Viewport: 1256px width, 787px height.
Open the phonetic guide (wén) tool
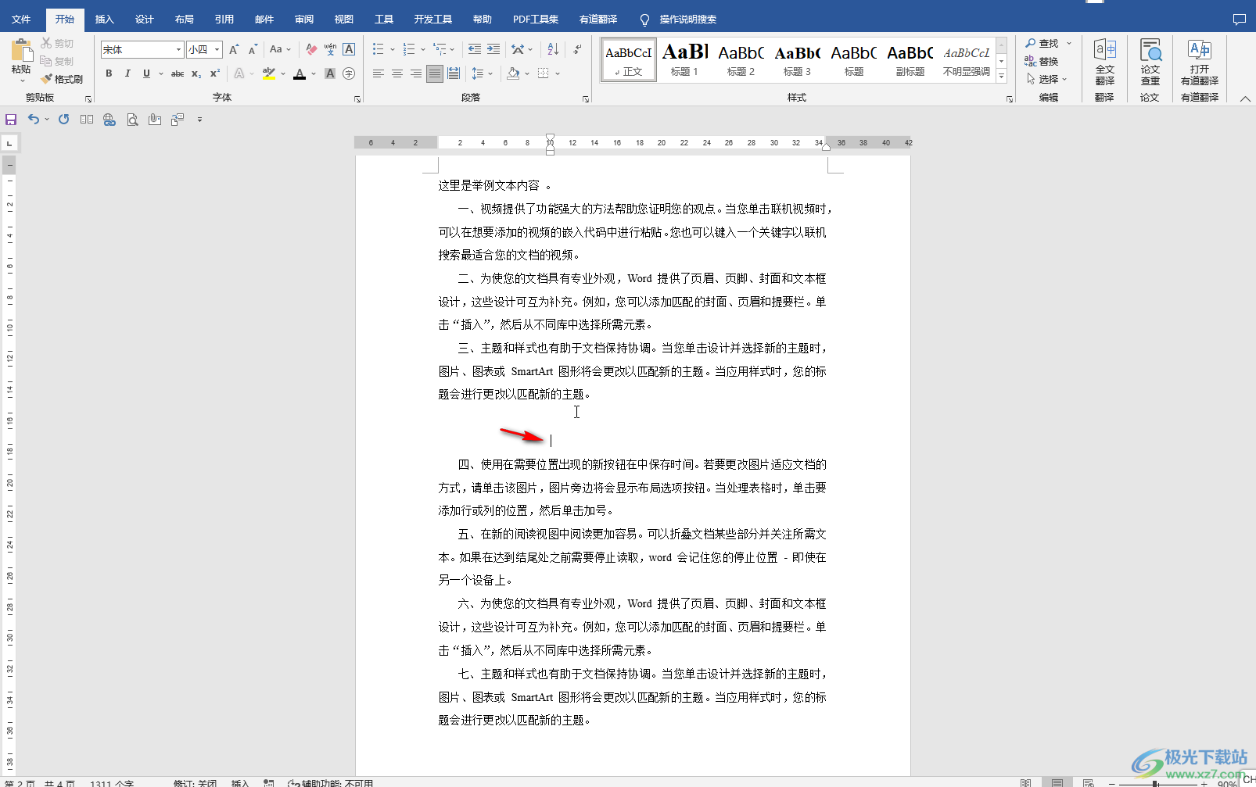pos(330,49)
